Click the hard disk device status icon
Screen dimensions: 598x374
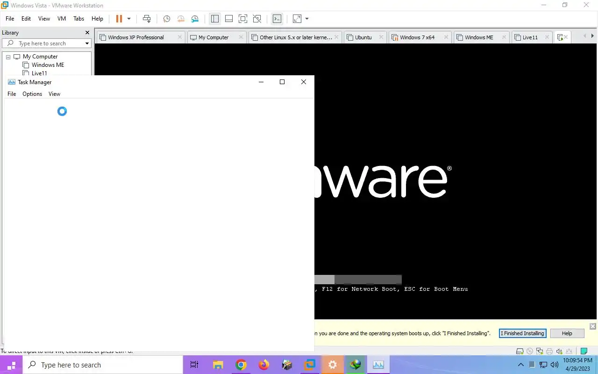click(x=520, y=351)
